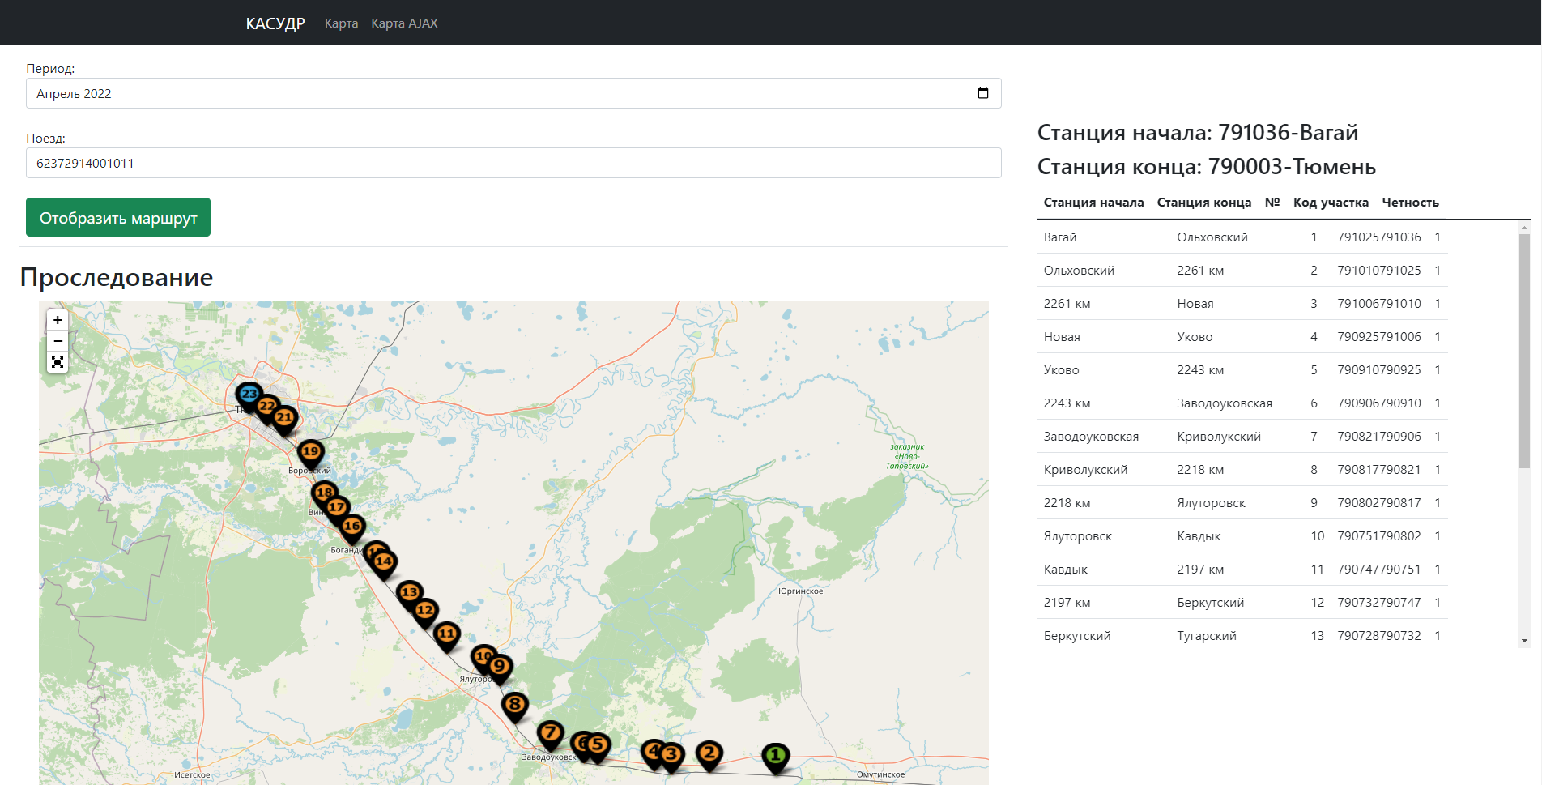This screenshot has width=1542, height=785.
Task: Select map marker 5
Action: (598, 745)
